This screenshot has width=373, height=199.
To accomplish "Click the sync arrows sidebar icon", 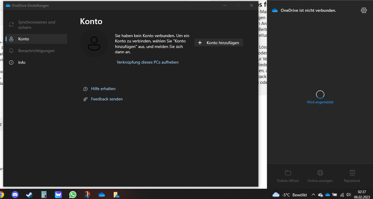I will coord(11,25).
